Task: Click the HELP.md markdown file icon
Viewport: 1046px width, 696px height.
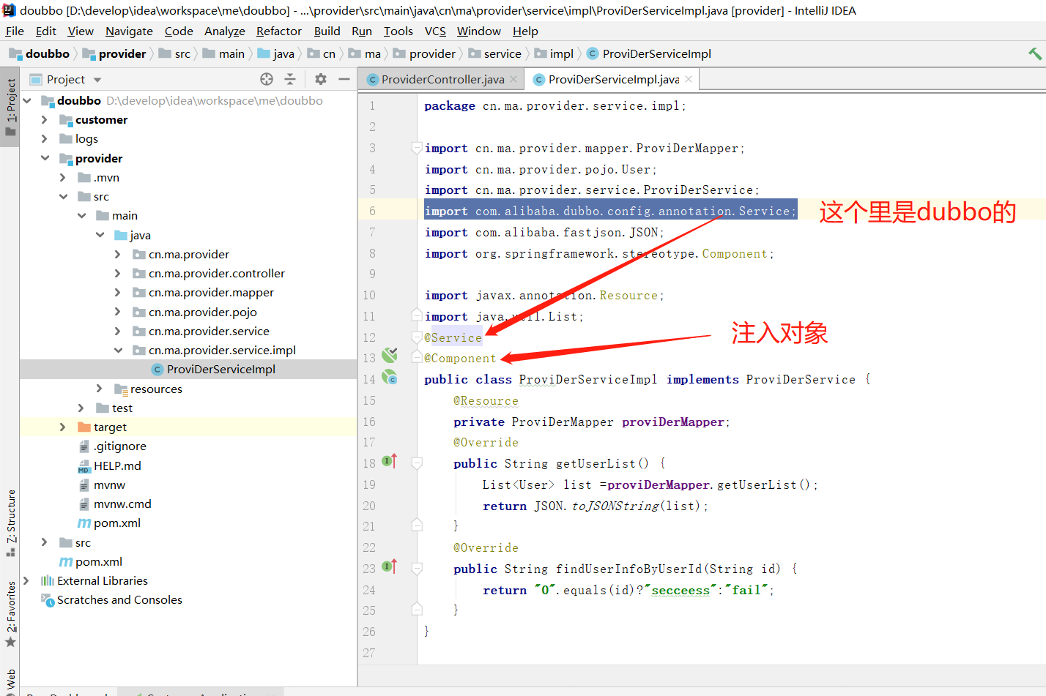Action: pyautogui.click(x=84, y=466)
